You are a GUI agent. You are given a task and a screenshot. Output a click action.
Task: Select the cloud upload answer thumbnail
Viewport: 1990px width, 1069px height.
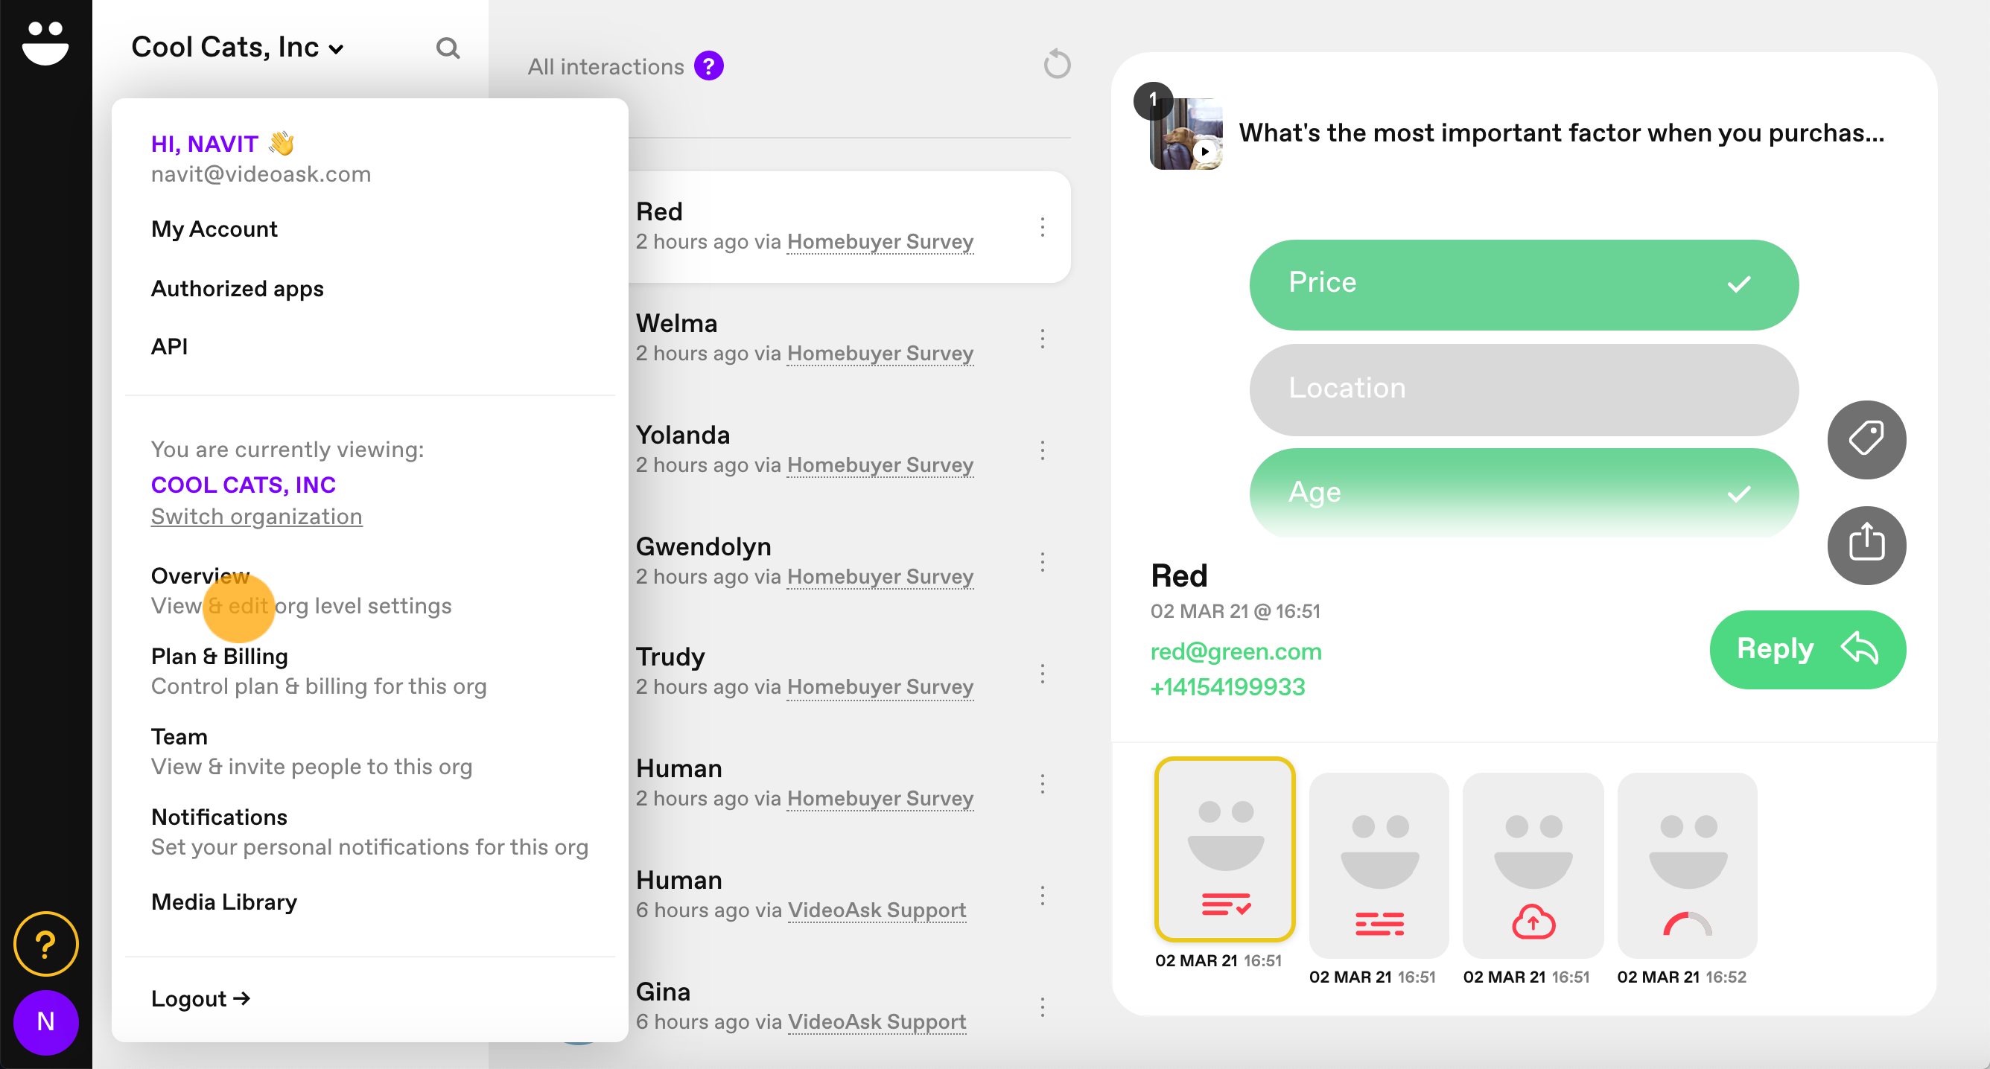coord(1533,865)
